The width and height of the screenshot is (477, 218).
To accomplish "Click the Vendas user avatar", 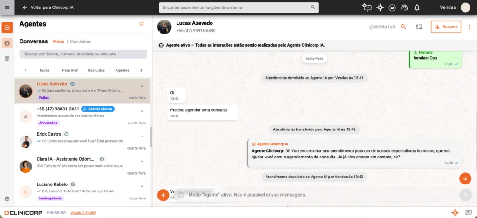I will click(x=465, y=7).
